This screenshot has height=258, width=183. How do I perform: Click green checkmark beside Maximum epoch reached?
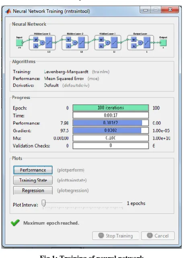coord(15,223)
